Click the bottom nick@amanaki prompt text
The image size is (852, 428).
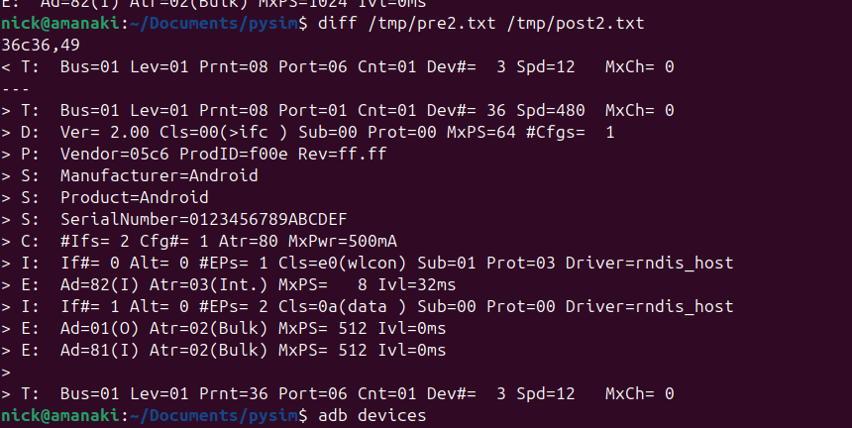(x=59, y=415)
